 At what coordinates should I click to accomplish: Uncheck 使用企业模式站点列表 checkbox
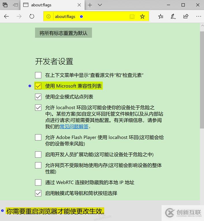[x=38, y=97]
